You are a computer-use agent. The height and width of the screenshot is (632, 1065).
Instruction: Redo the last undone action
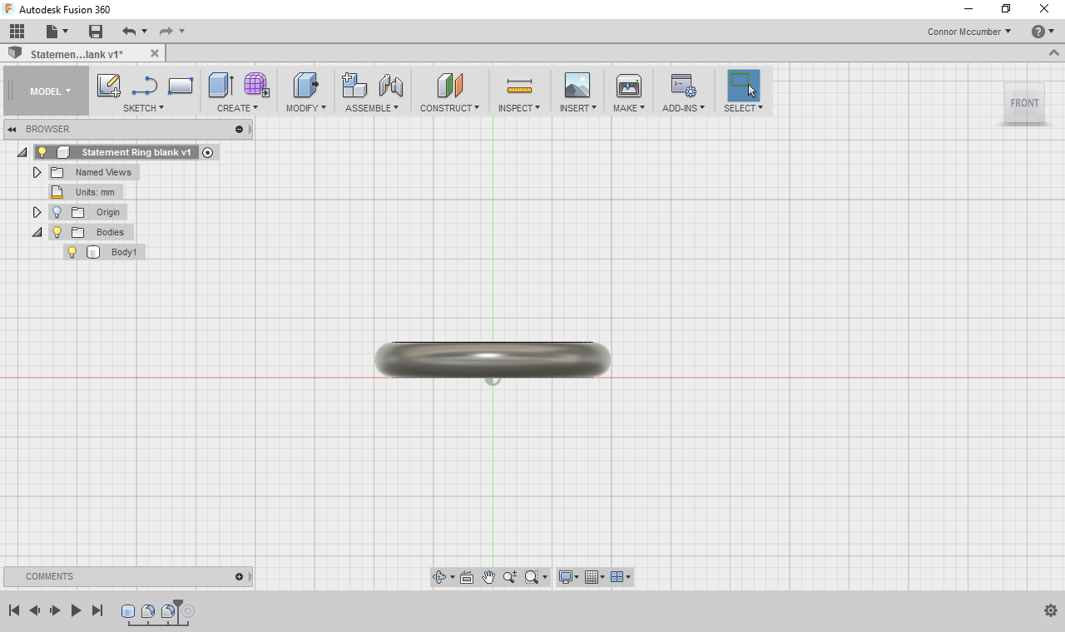click(166, 32)
